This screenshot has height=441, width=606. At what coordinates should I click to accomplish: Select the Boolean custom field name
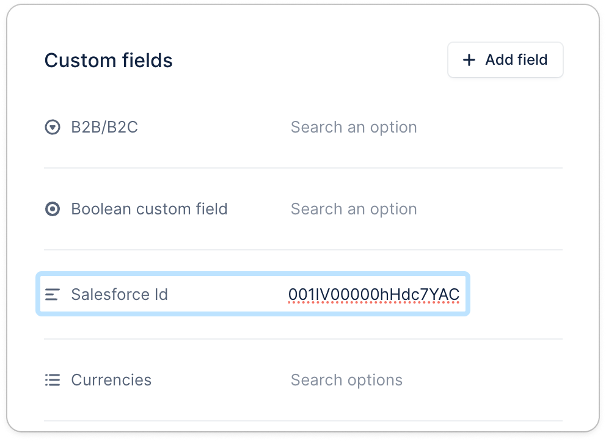(149, 210)
